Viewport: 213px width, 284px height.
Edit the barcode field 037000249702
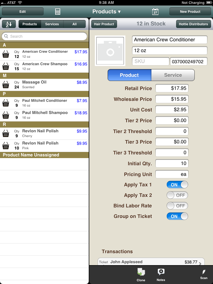tap(189, 61)
